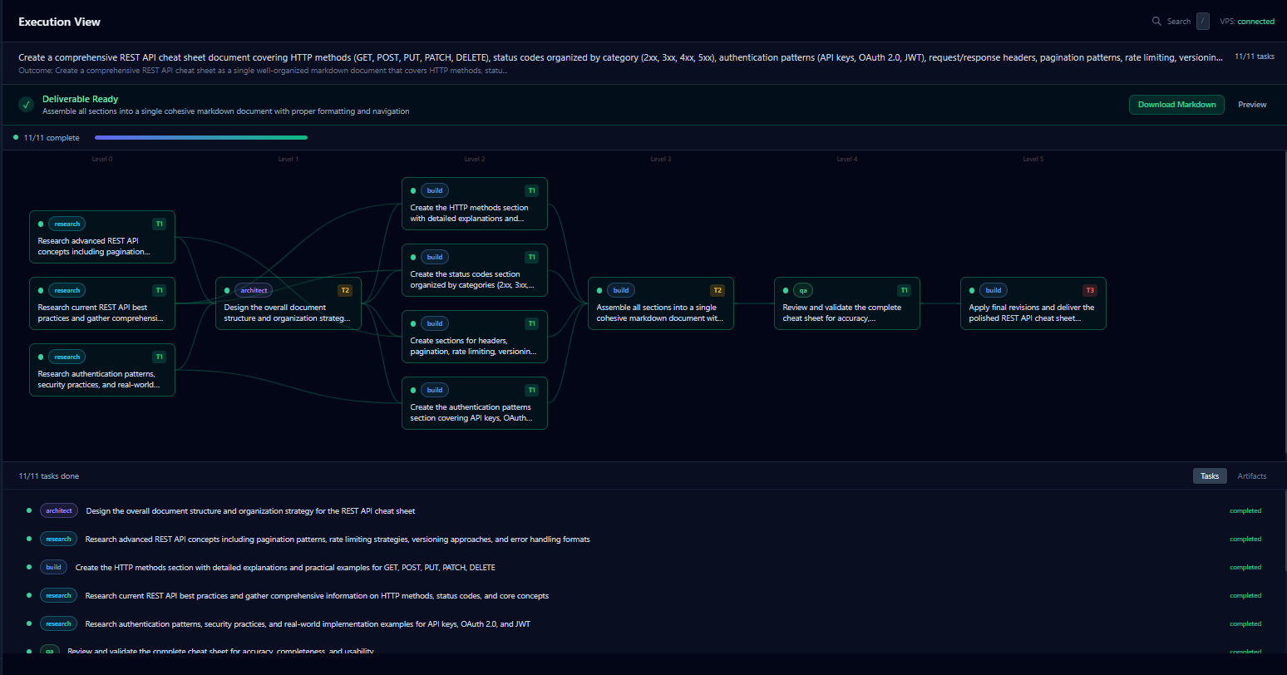Click the slash shortcut key badge
Viewport: 1287px width, 675px height.
click(x=1202, y=22)
